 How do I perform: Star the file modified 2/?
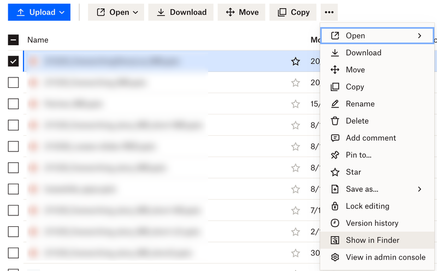[x=296, y=232]
